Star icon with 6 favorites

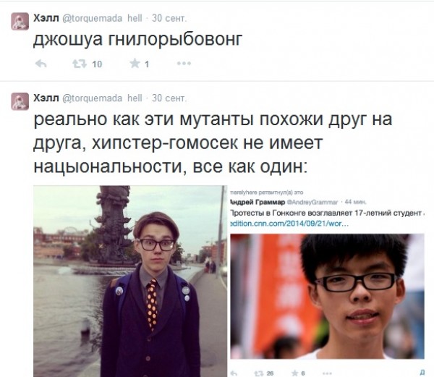coord(295,373)
